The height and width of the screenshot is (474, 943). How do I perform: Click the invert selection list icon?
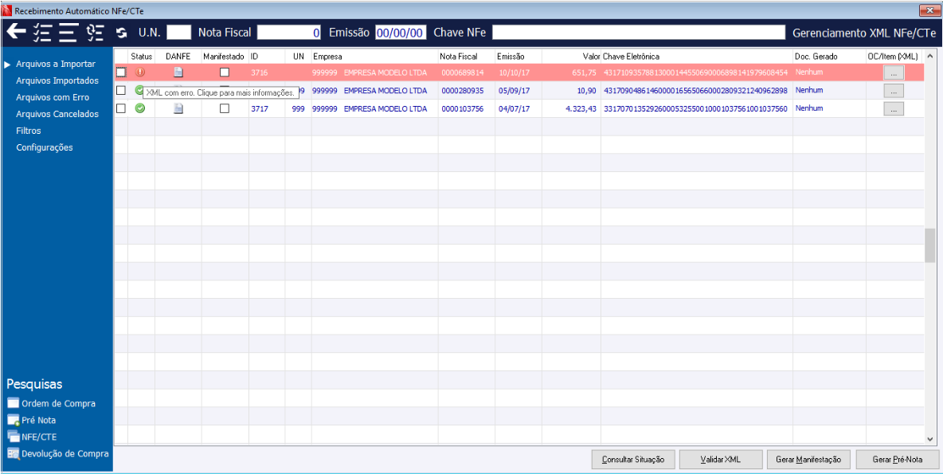click(x=95, y=33)
